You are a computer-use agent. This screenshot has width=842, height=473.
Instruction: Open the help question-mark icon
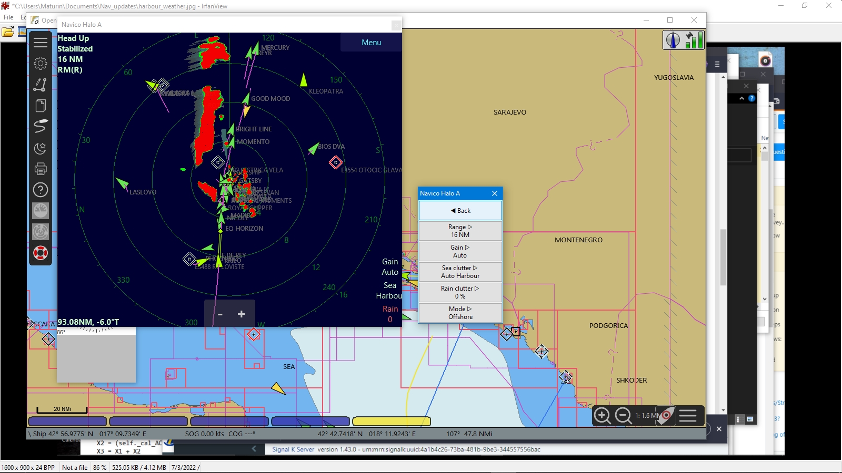pos(41,190)
